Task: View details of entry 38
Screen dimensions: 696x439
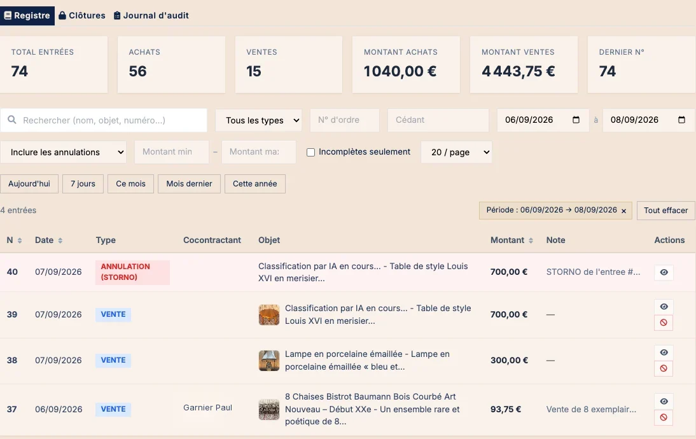Action: (x=664, y=352)
